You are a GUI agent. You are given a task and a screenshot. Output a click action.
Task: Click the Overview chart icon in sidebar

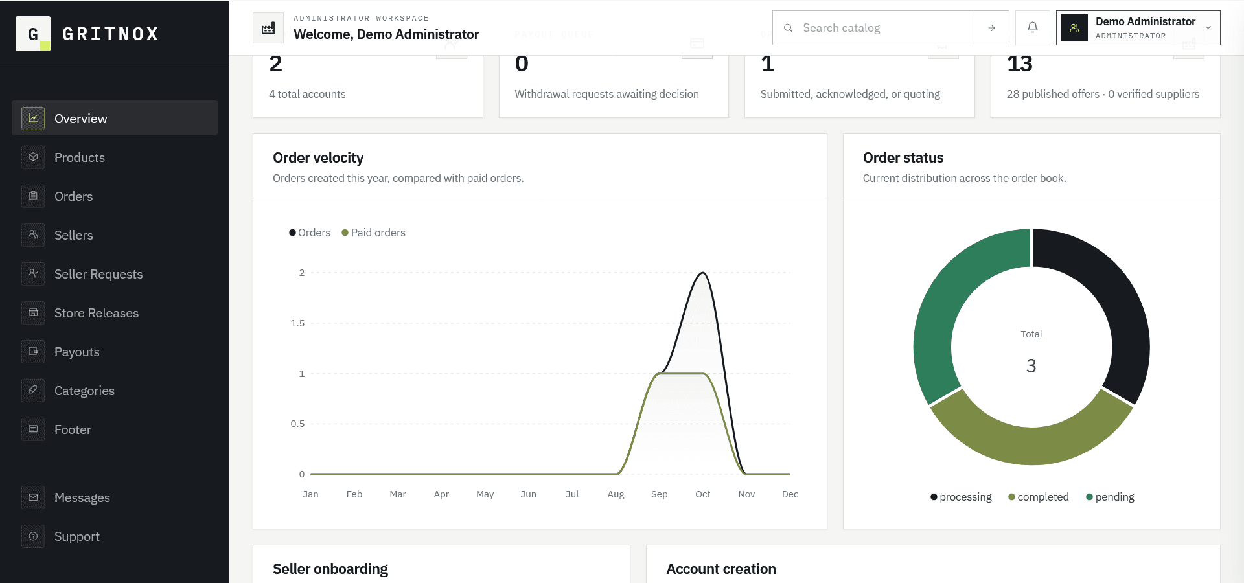click(33, 119)
